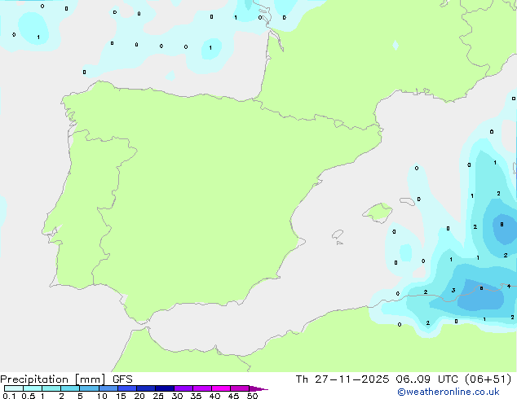Click the 20 to 25 mm dark blue swatch
Image resolution: width=517 pixels, height=399 pixels.
[x=145, y=388]
